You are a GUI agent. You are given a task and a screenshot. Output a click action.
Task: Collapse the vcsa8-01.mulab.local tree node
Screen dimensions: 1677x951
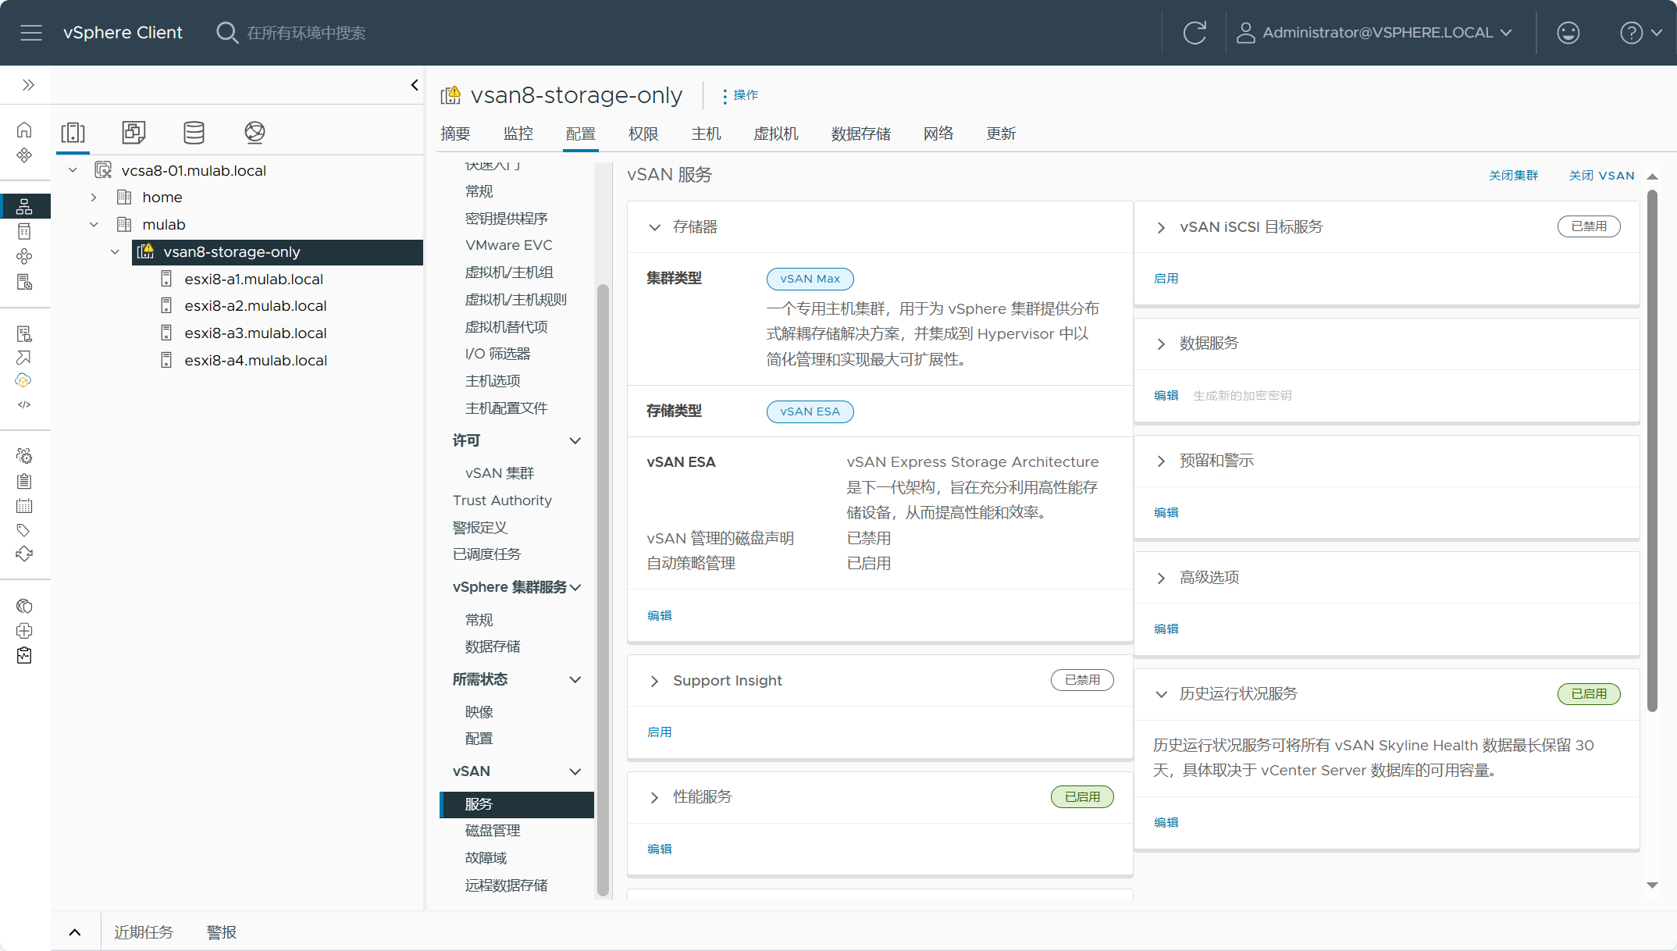pos(73,170)
